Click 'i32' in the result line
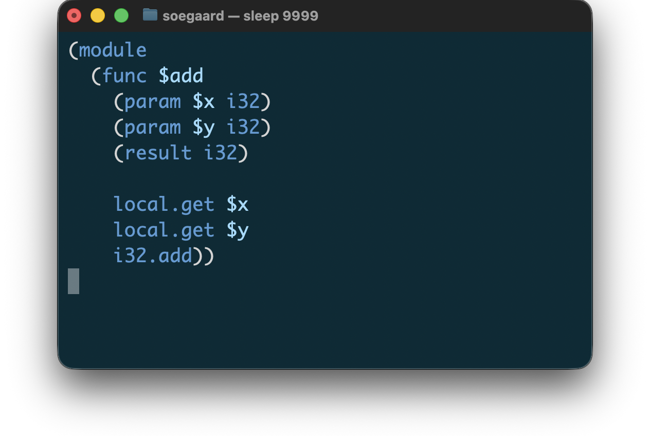This screenshot has width=650, height=436. (221, 153)
